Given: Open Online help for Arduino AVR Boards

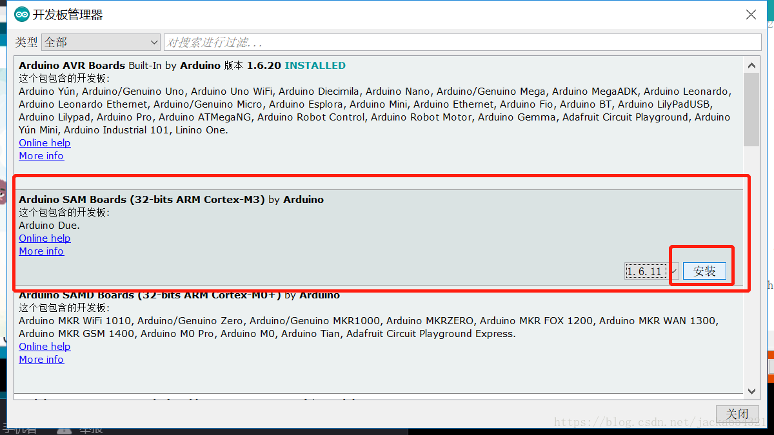Looking at the screenshot, I should pyautogui.click(x=45, y=143).
